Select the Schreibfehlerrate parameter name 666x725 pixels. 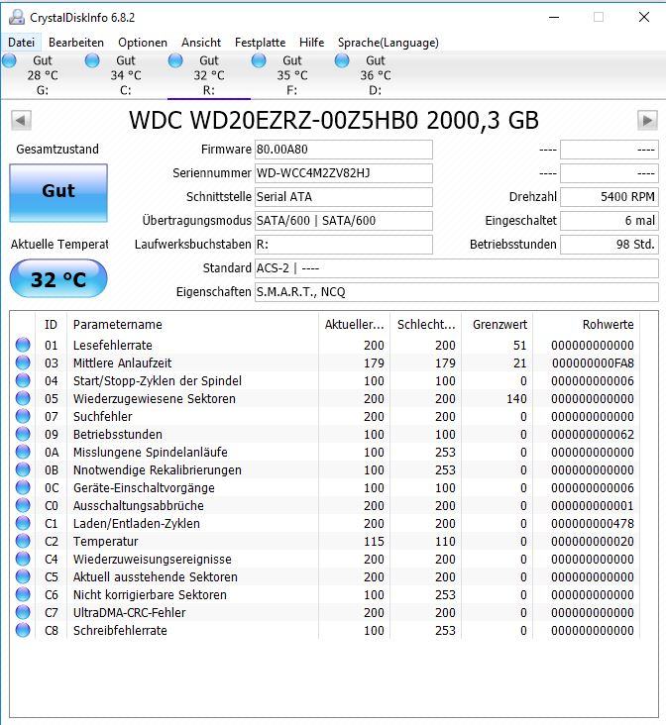click(x=120, y=631)
